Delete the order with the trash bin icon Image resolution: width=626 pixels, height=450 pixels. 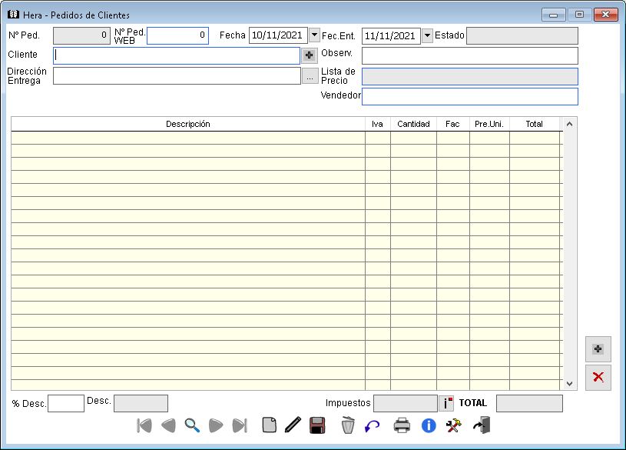[348, 425]
